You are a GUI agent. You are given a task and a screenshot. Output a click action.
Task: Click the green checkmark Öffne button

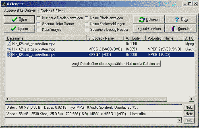19,20
